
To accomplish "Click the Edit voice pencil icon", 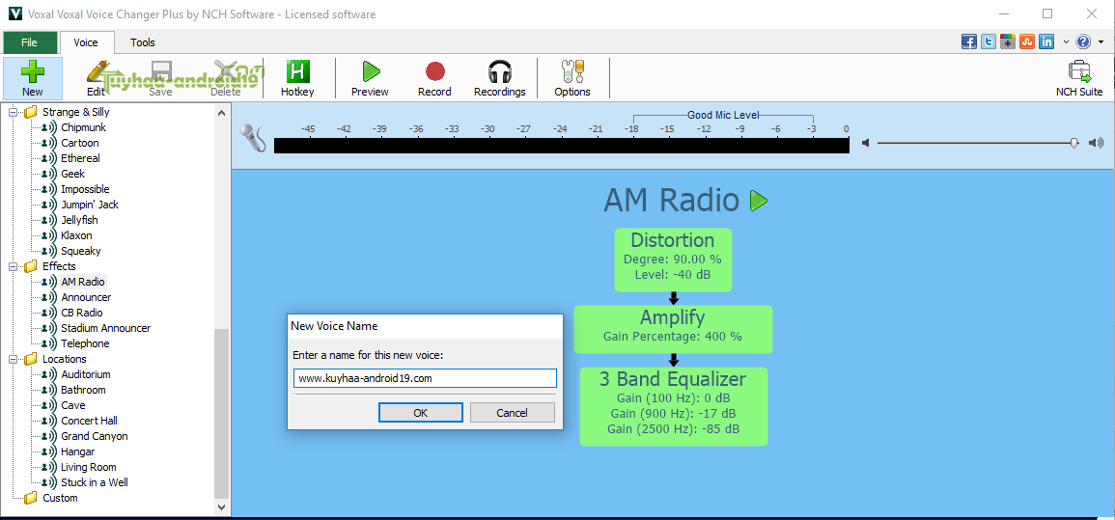I will 98,72.
